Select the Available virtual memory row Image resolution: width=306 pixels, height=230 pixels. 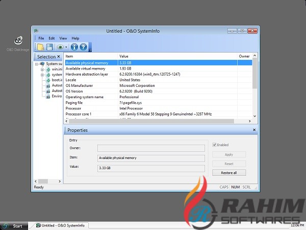[158, 68]
